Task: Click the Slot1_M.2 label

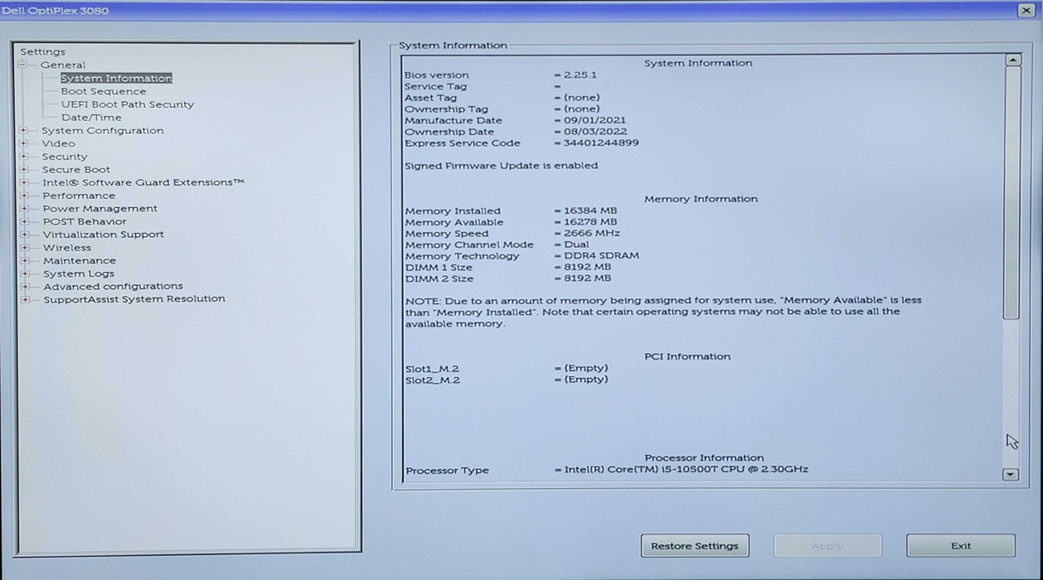Action: [x=432, y=368]
